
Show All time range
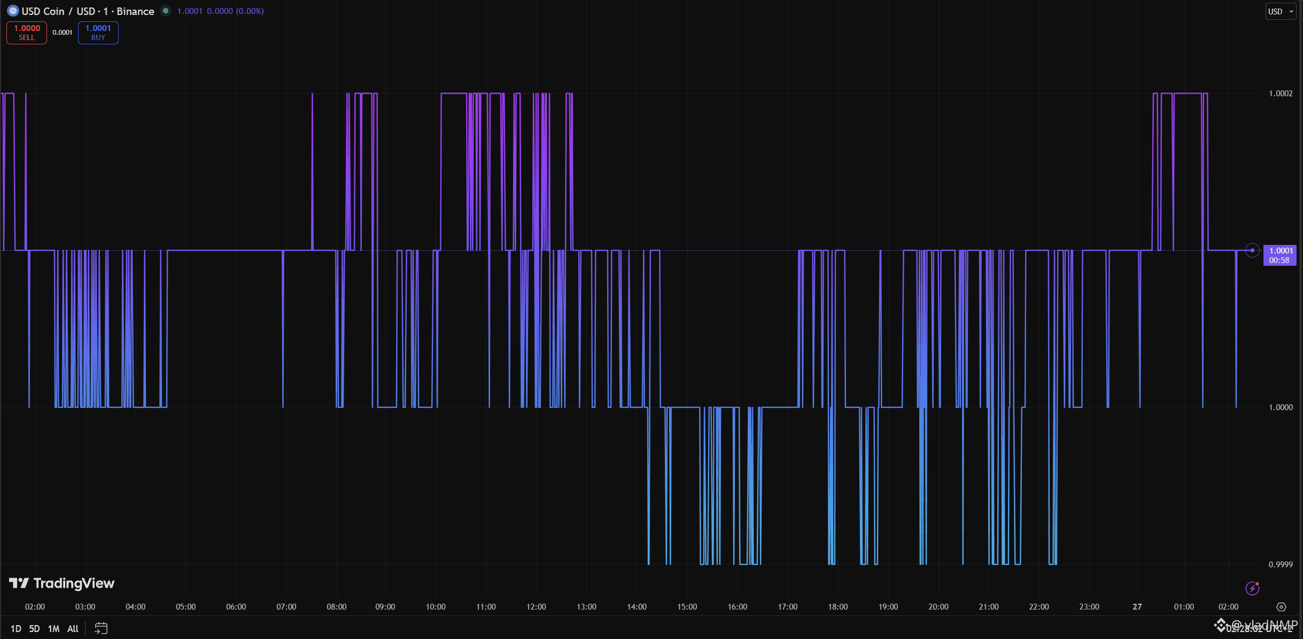pos(73,628)
